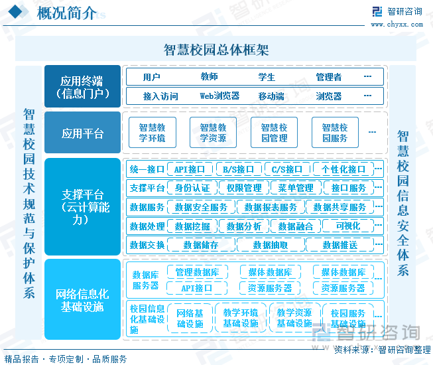The image size is (433, 365).
Task: Select the 应用终端（信息门户） layer block
Action: coord(82,86)
